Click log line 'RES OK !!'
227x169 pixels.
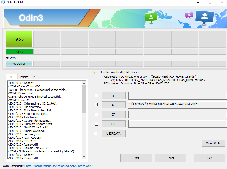[x=22, y=141]
